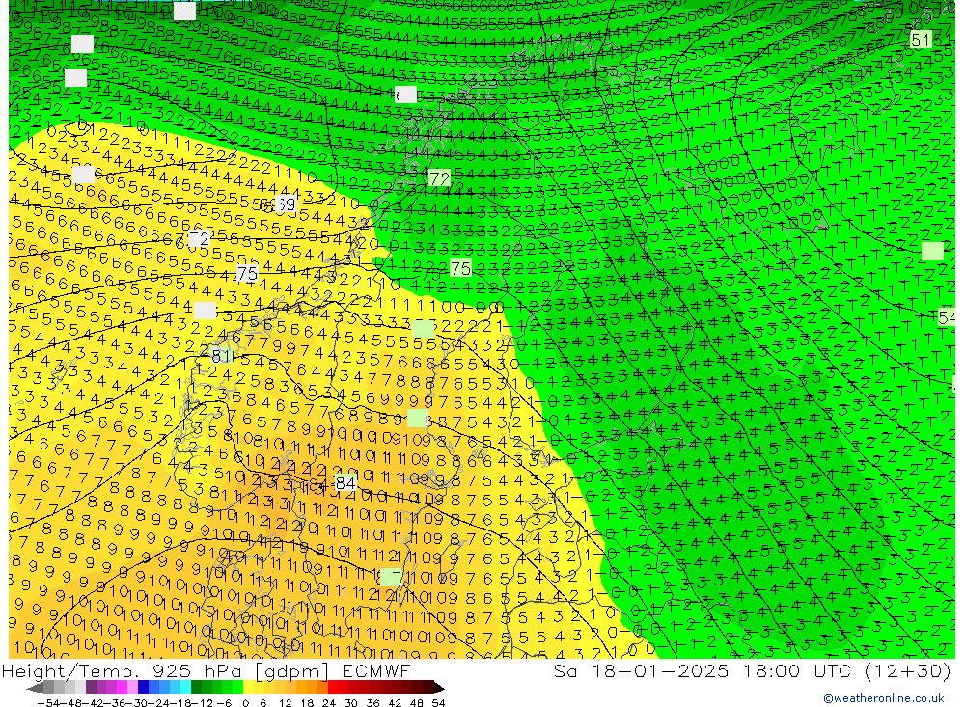
Task: Click the 84 height contour label
Action: (345, 483)
